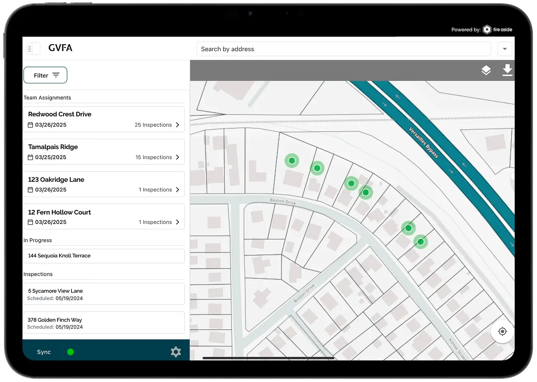Click the Sync label in bottom bar
The width and height of the screenshot is (537, 382).
point(44,352)
